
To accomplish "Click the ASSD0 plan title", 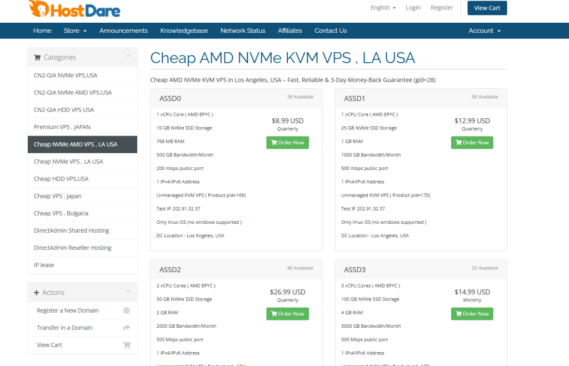I will point(170,99).
